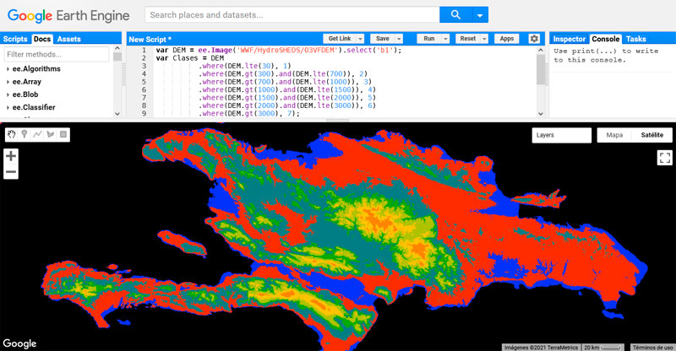This screenshot has height=351, width=676.
Task: Zoom out on the map
Action: [x=11, y=172]
